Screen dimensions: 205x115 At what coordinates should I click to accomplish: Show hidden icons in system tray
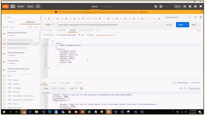click(173, 112)
